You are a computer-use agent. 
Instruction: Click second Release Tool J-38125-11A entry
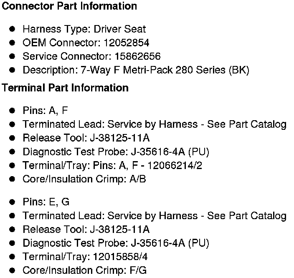86,230
